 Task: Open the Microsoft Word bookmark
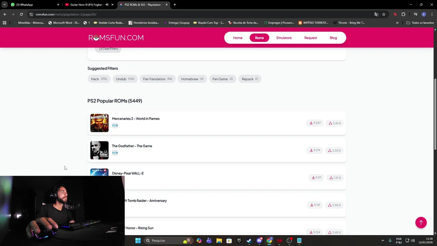coord(64,23)
